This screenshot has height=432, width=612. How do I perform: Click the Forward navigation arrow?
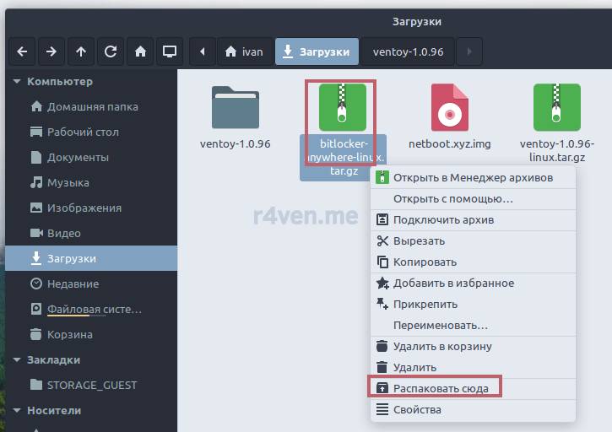pos(51,51)
